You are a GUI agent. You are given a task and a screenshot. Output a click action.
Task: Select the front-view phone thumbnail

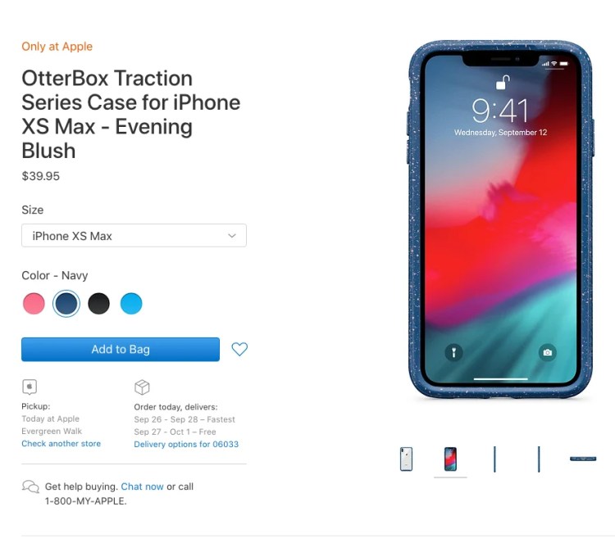pyautogui.click(x=450, y=459)
